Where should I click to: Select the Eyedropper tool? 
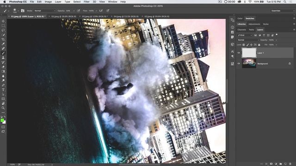click(3, 44)
